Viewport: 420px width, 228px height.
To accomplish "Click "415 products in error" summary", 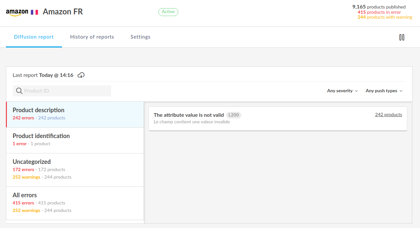I will pos(379,12).
